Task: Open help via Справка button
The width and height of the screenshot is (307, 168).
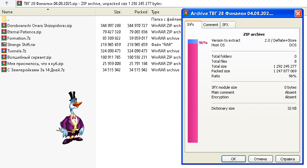Action: 288,159
